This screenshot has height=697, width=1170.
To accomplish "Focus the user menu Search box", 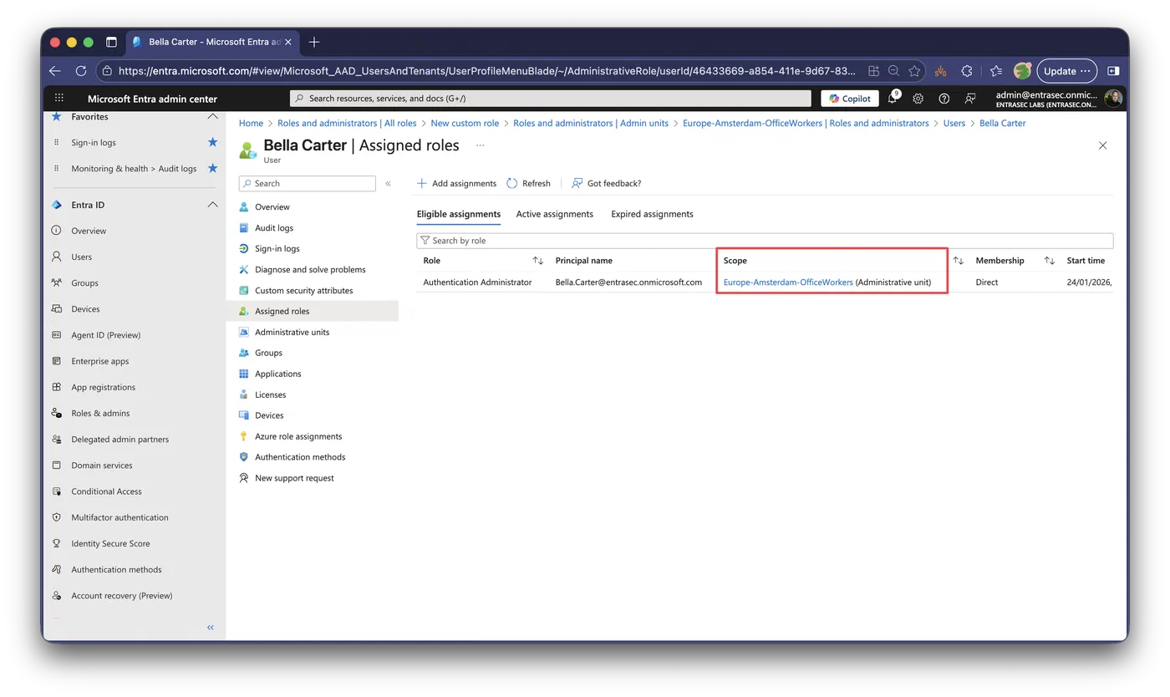I will (x=307, y=183).
